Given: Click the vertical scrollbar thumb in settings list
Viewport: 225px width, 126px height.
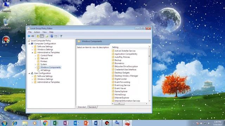Looking at the screenshot, I should click(149, 56).
